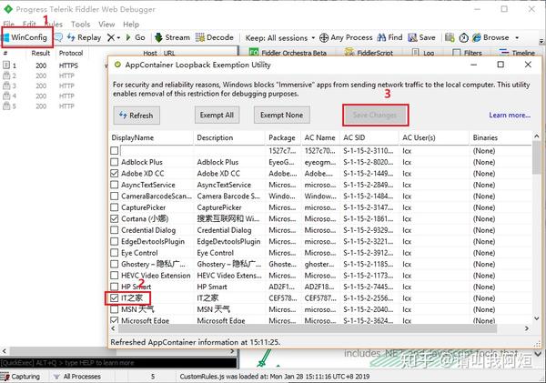Click the QuickExec command box
Image resolution: width=546 pixels, height=383 pixels.
(x=118, y=363)
